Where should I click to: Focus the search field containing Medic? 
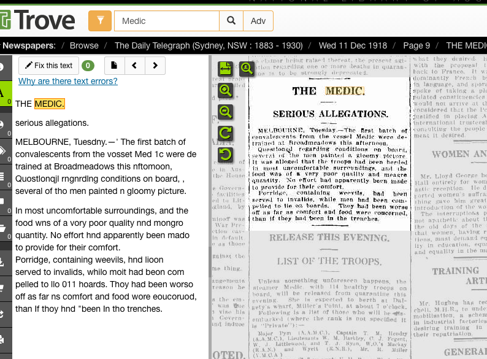pos(167,21)
